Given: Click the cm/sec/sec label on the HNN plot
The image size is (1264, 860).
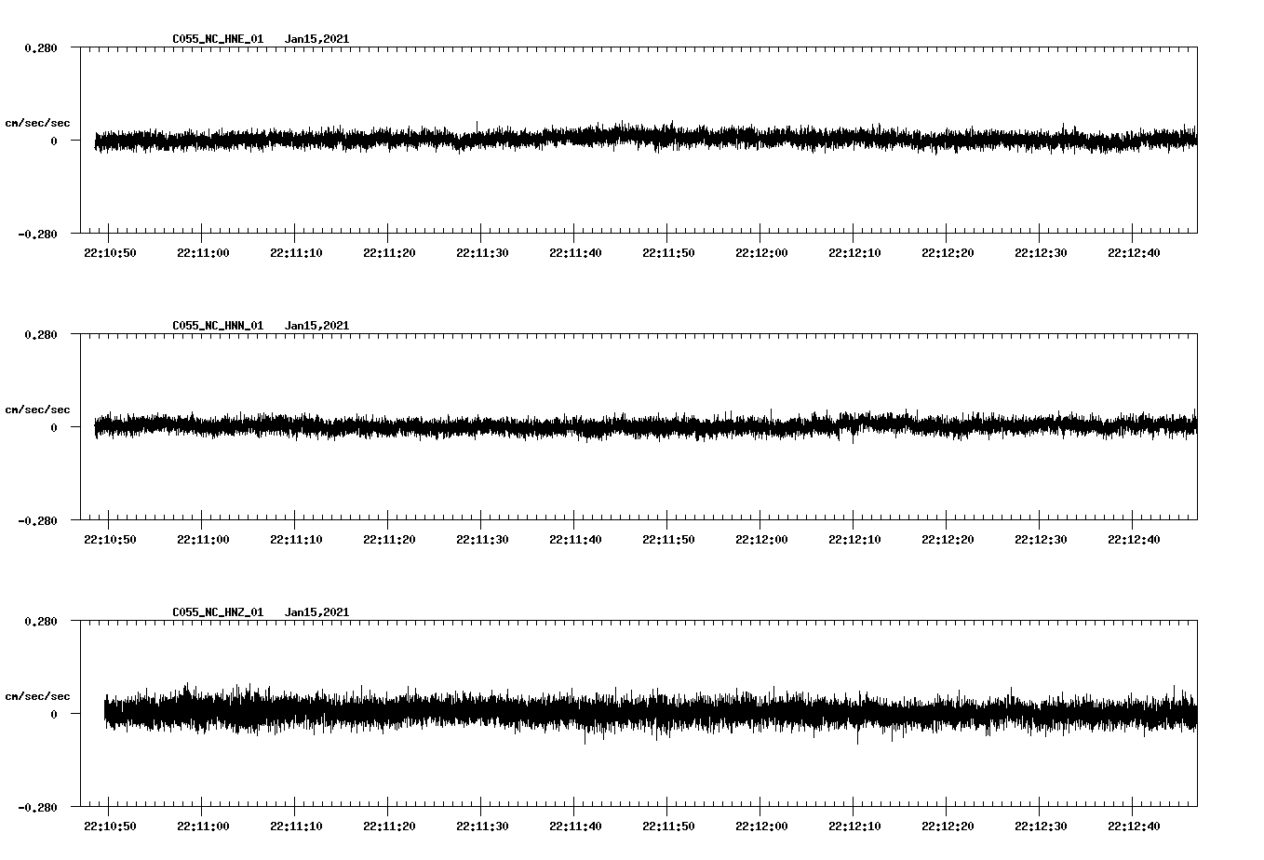Looking at the screenshot, I should [39, 409].
